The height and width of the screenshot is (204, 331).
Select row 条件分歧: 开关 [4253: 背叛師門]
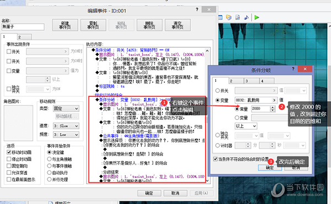(x=131, y=50)
